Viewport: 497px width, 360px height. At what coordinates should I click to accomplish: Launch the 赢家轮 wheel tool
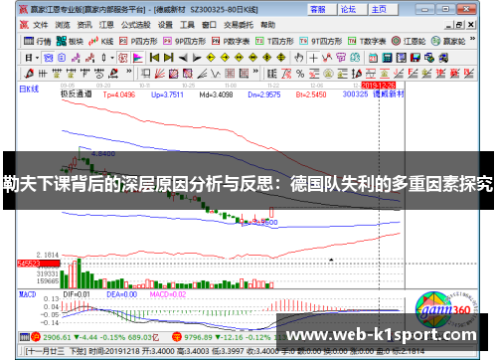tap(448, 41)
